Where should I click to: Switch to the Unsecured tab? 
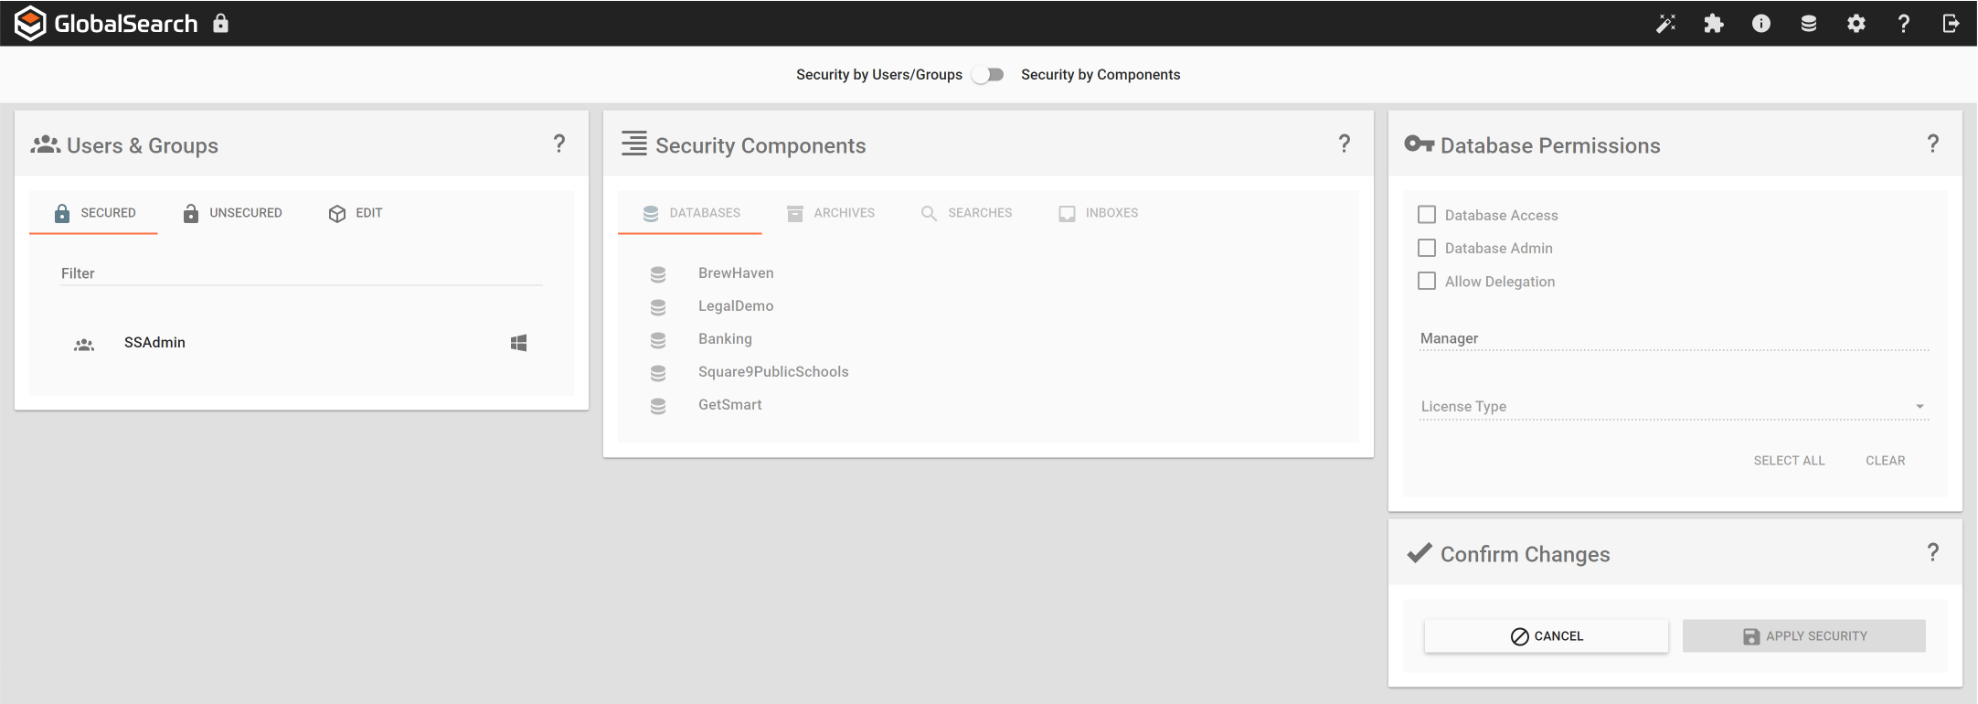point(232,213)
